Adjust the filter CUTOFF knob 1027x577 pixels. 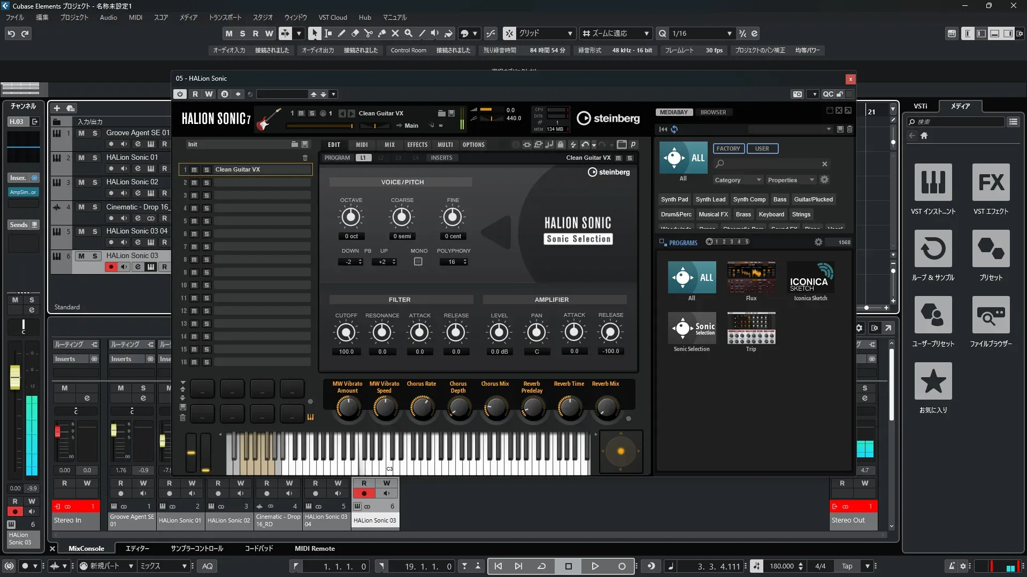coord(346,333)
